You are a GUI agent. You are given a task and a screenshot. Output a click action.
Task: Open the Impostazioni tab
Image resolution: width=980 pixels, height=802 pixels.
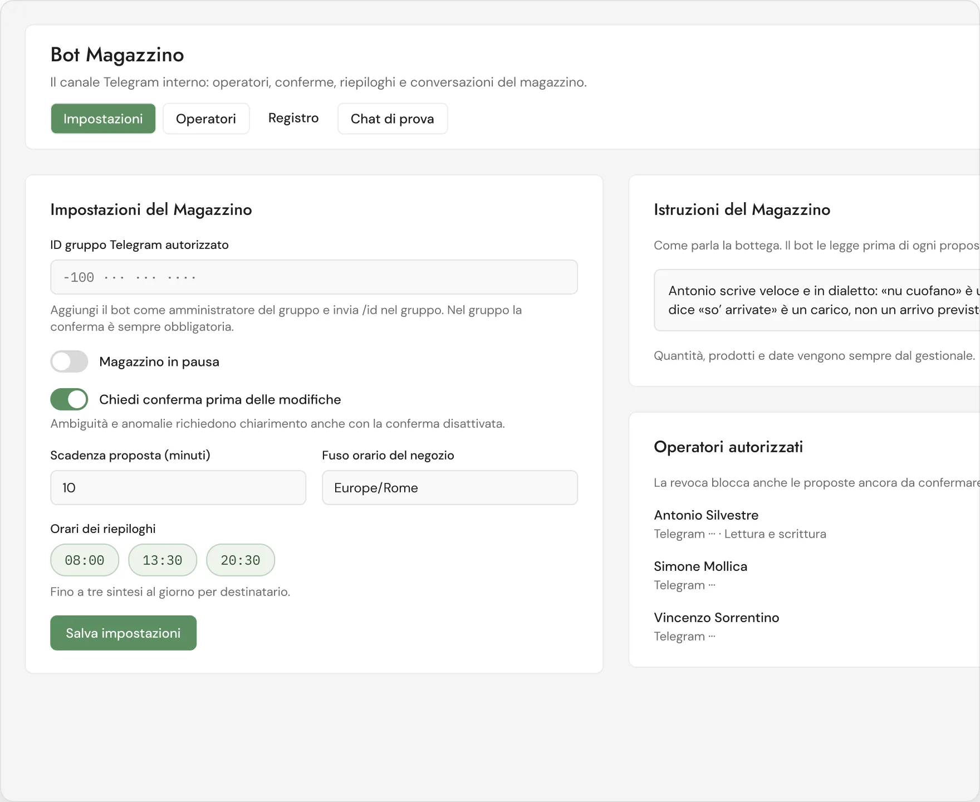point(103,119)
